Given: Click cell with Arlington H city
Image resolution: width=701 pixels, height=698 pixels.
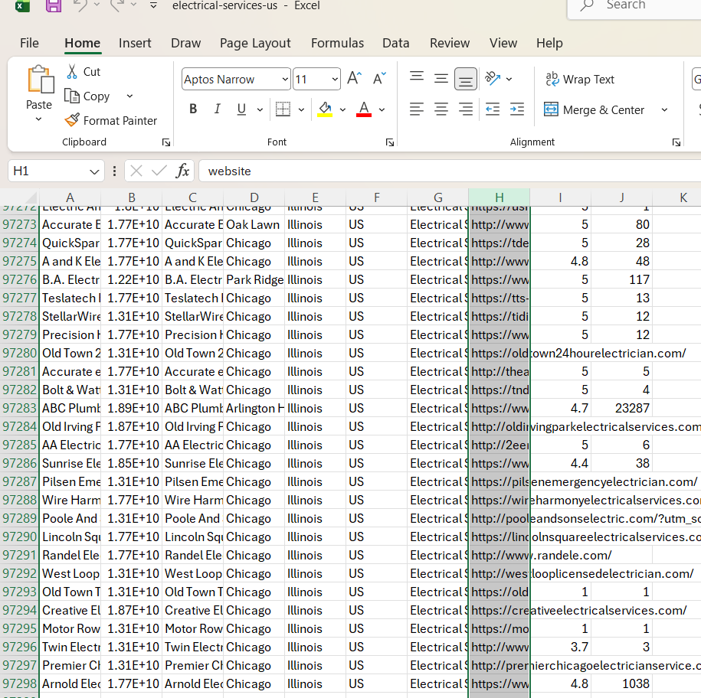Looking at the screenshot, I should (254, 408).
